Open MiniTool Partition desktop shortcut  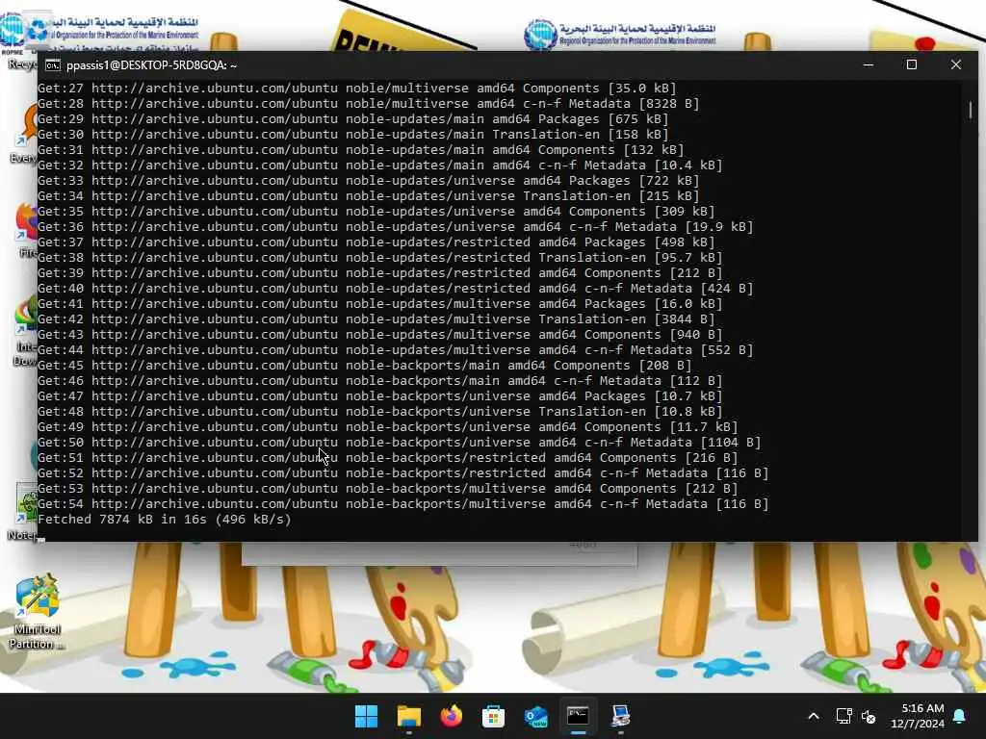[x=37, y=611]
